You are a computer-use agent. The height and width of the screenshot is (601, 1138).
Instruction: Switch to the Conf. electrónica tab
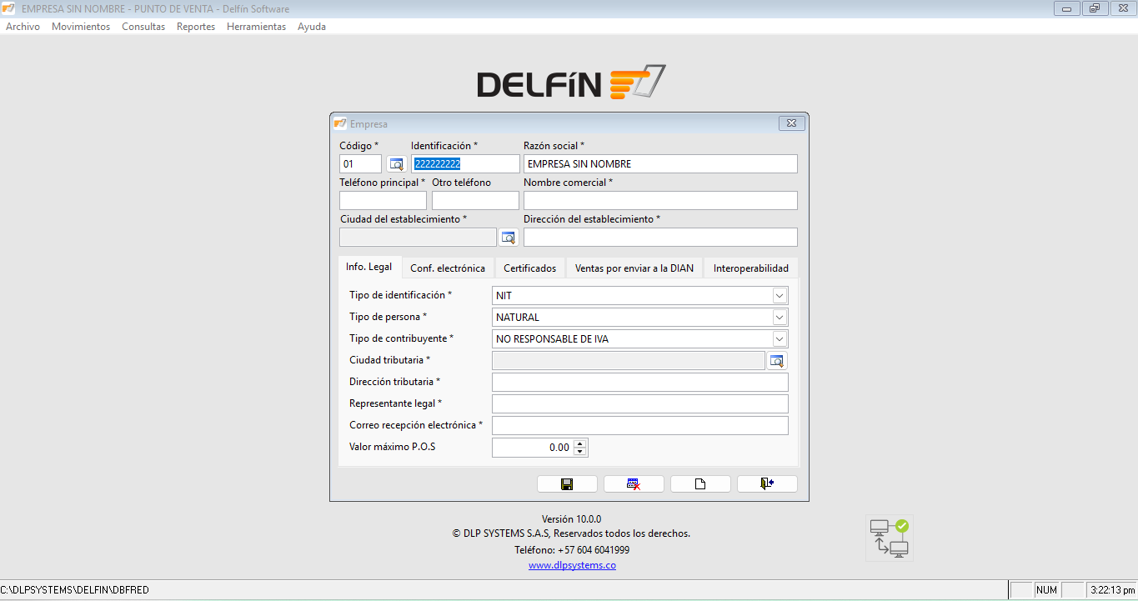[448, 268]
